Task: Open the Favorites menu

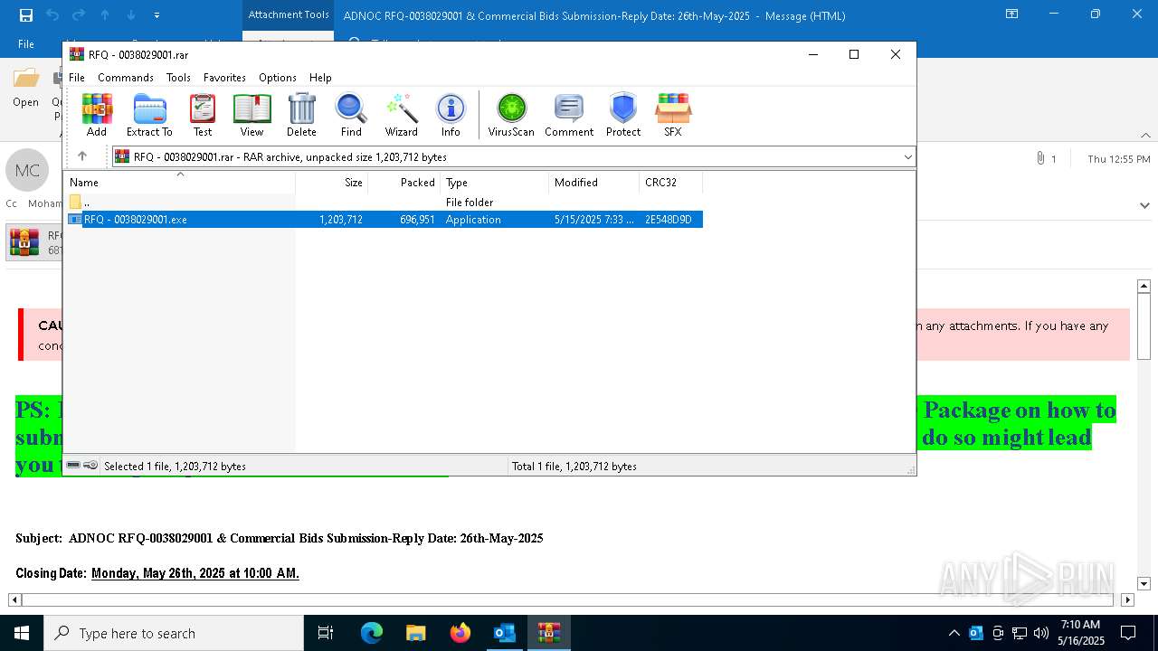Action: click(224, 78)
